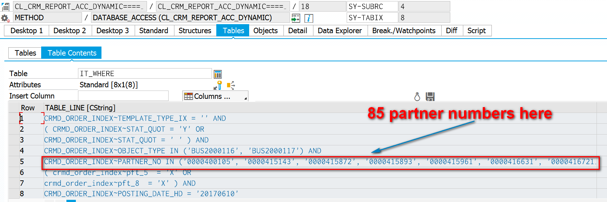The height and width of the screenshot is (202, 607).
Task: Open the Break./Watchpoints tab
Action: [x=404, y=31]
